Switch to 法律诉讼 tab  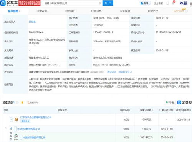42,11
